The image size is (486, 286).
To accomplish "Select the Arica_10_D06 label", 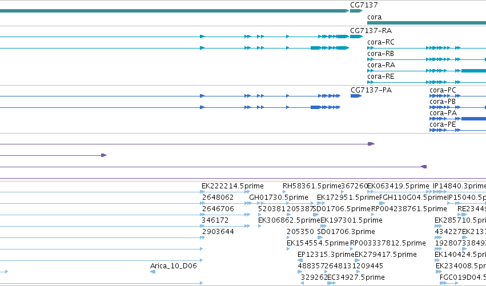I will point(173,266).
